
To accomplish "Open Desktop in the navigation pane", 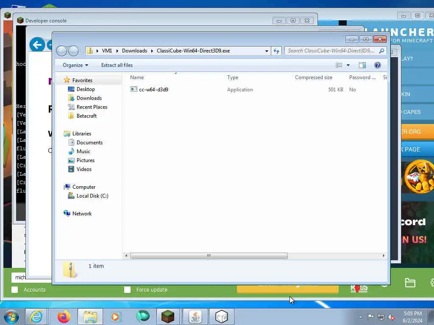I will pos(86,89).
